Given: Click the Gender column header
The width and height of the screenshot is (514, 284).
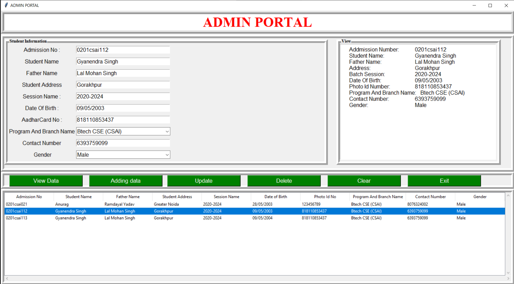Looking at the screenshot, I should (x=480, y=197).
